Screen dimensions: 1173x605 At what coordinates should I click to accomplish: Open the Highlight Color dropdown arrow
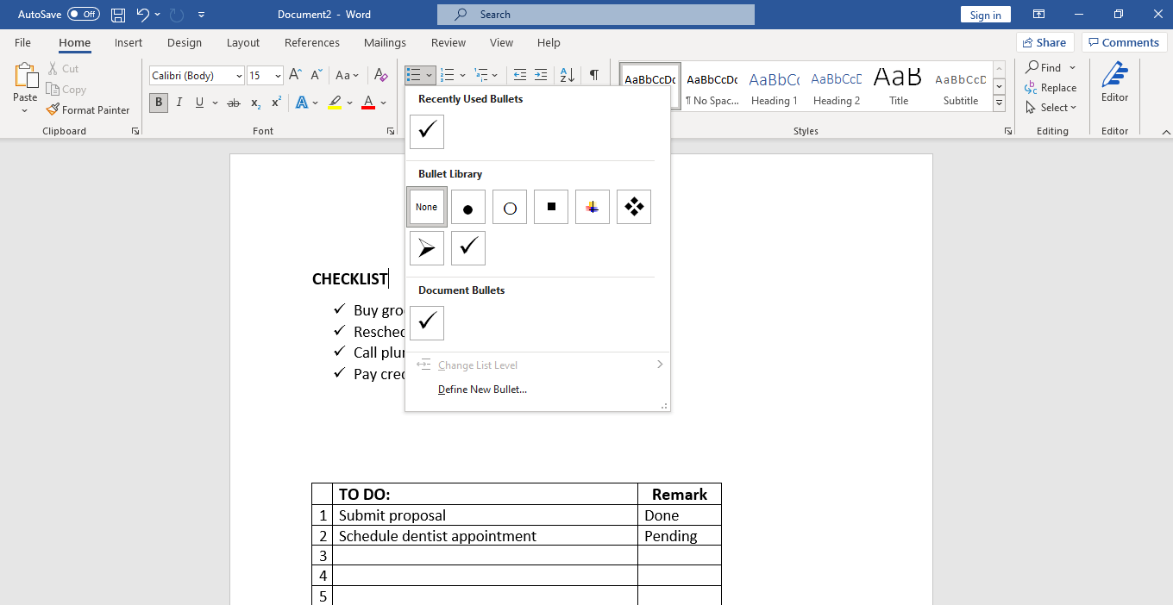[348, 103]
